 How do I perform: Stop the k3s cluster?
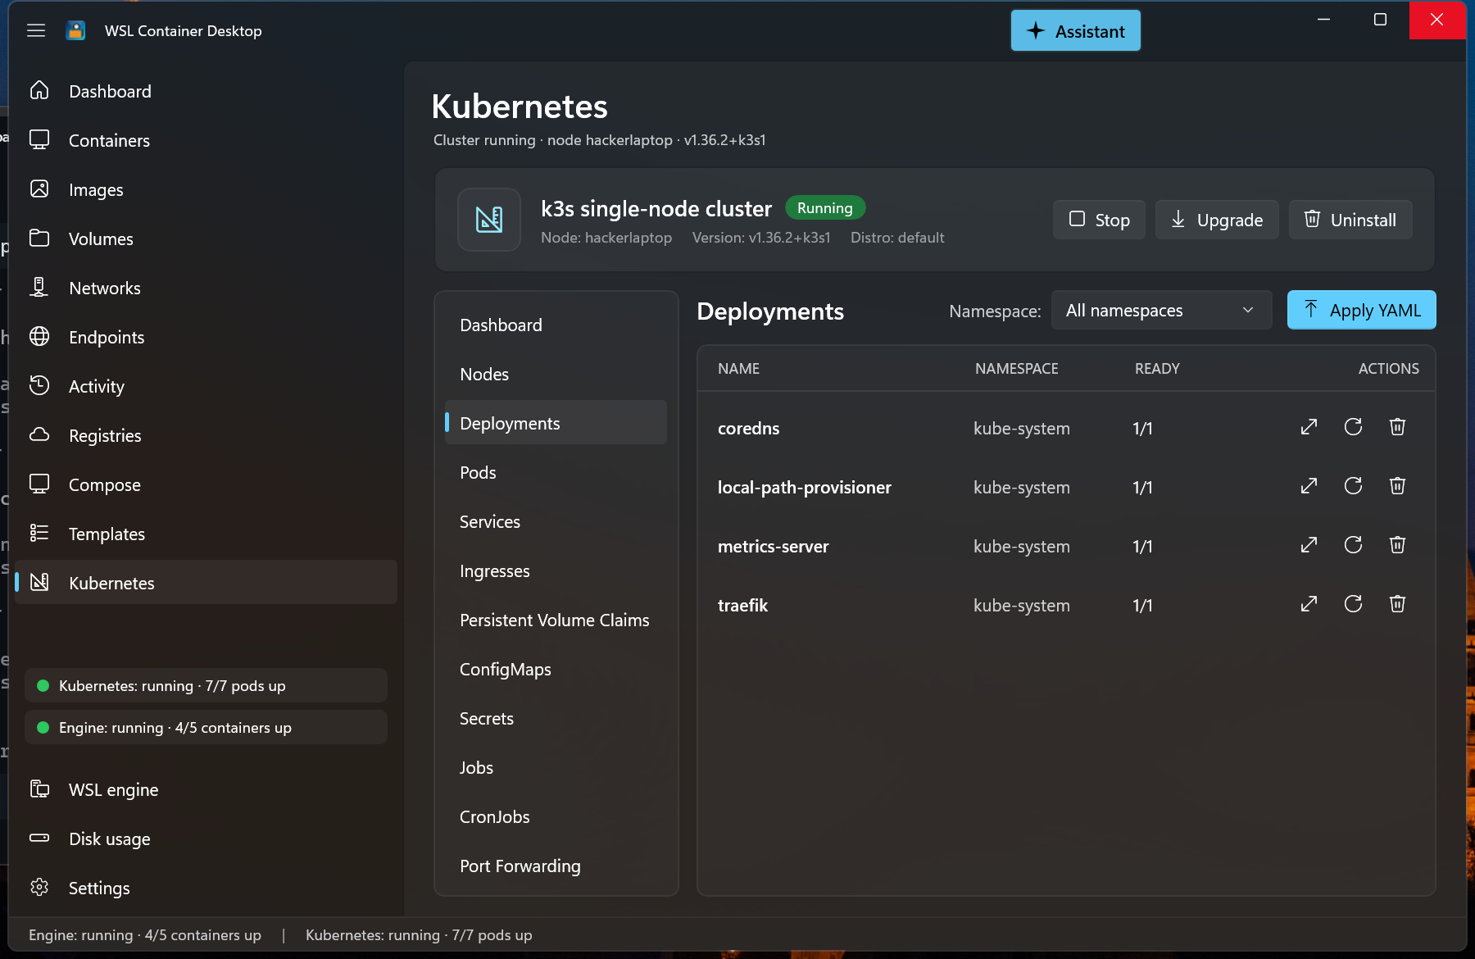[1099, 220]
